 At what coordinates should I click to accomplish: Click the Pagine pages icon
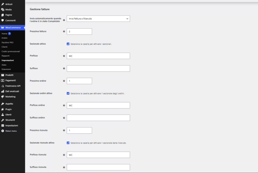tap(3, 15)
